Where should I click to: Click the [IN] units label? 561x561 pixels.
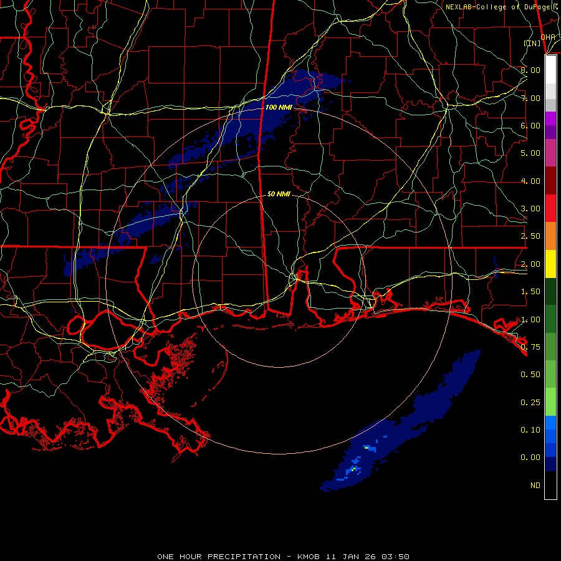[532, 43]
